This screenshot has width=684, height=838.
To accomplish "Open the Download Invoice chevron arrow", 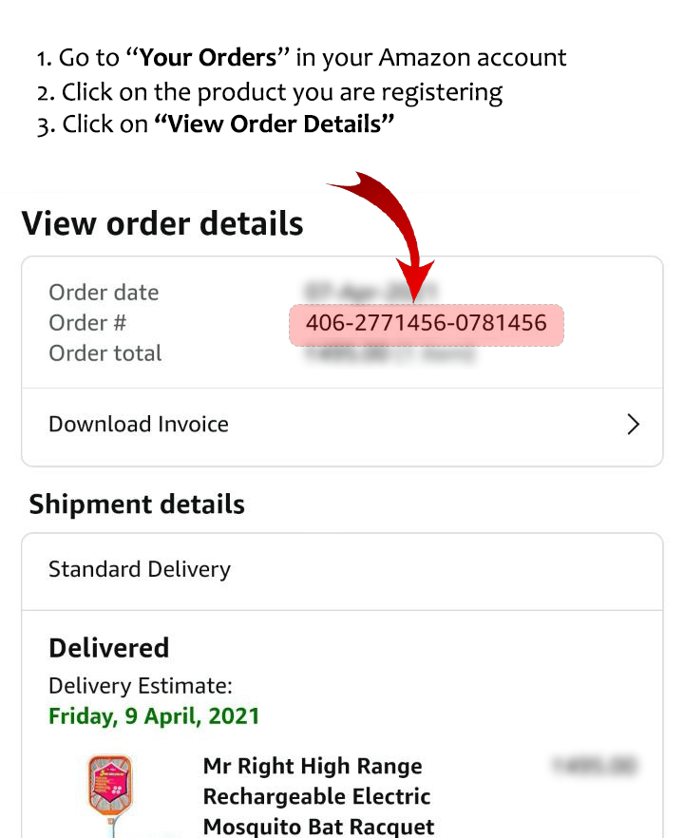I will 634,425.
